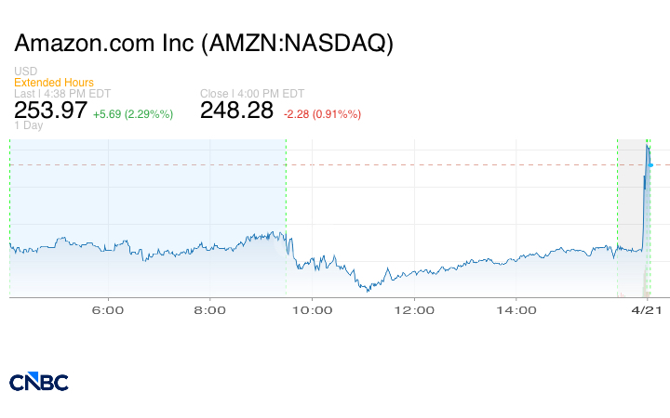Click the green +5.69 change figure
The image size is (670, 418).
[x=133, y=113]
